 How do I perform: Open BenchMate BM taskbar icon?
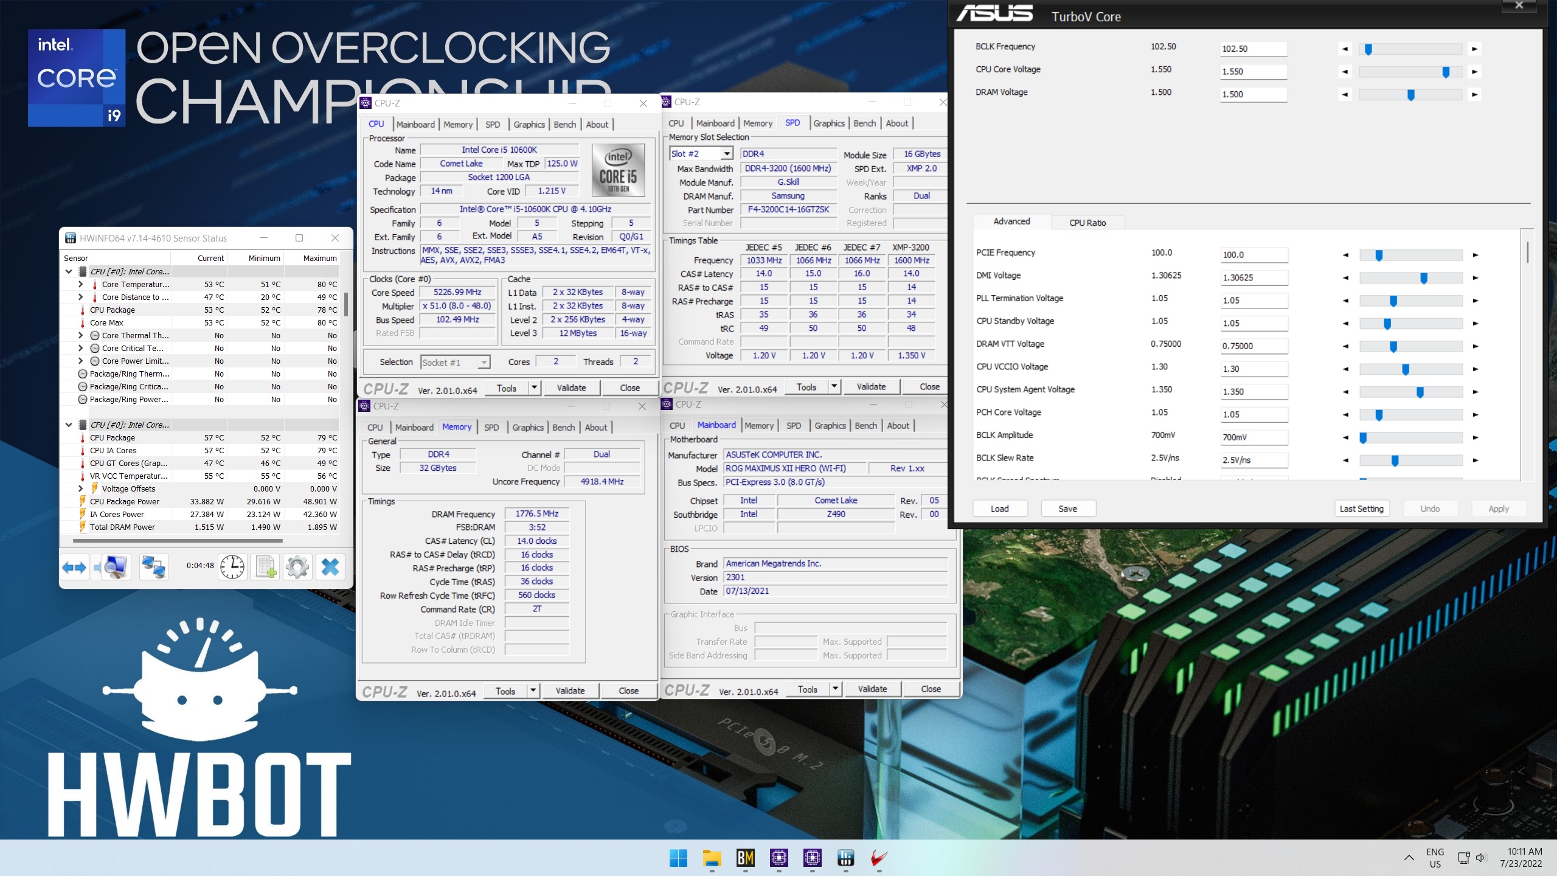pos(745,858)
